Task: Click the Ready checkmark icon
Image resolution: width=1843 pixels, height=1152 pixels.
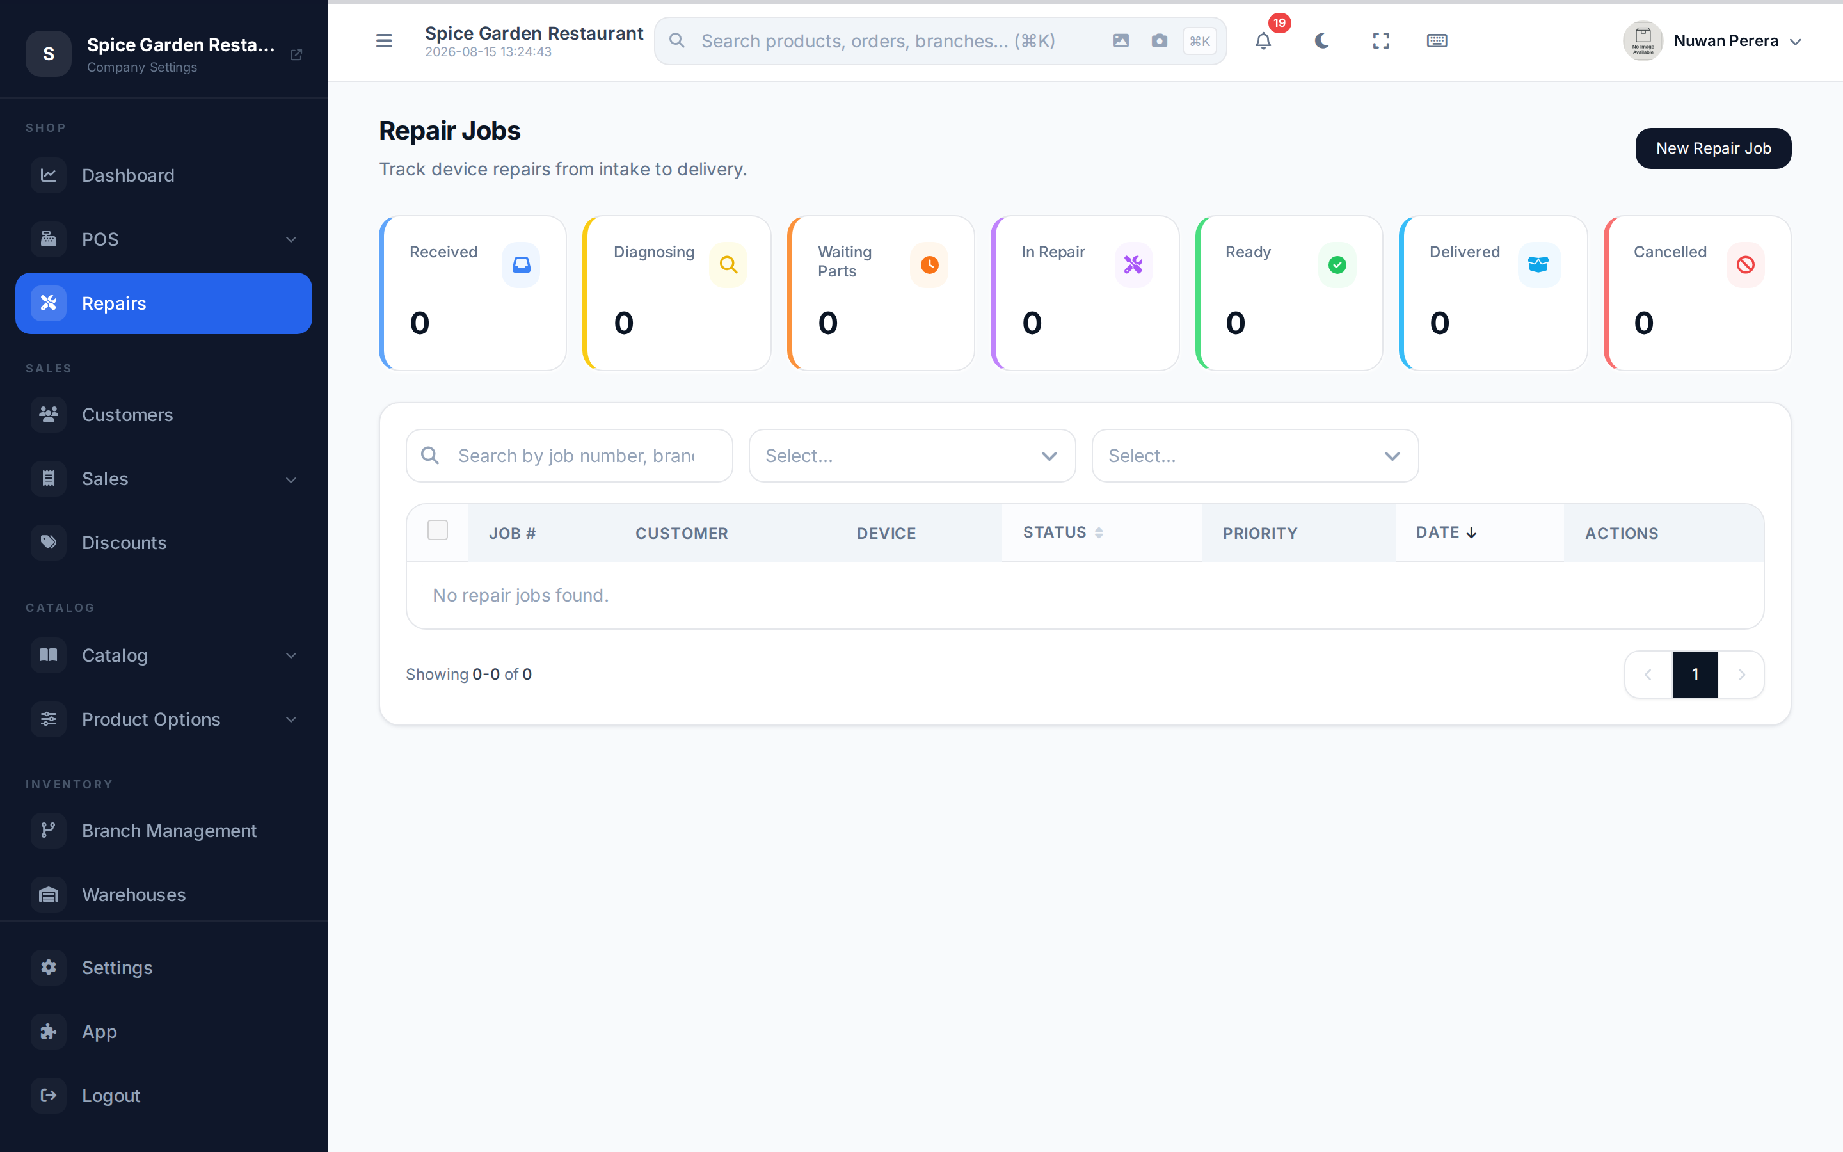Action: pos(1337,265)
